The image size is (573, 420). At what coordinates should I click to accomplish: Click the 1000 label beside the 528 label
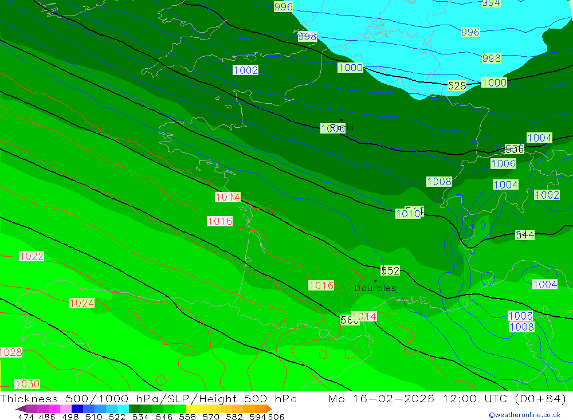[494, 83]
